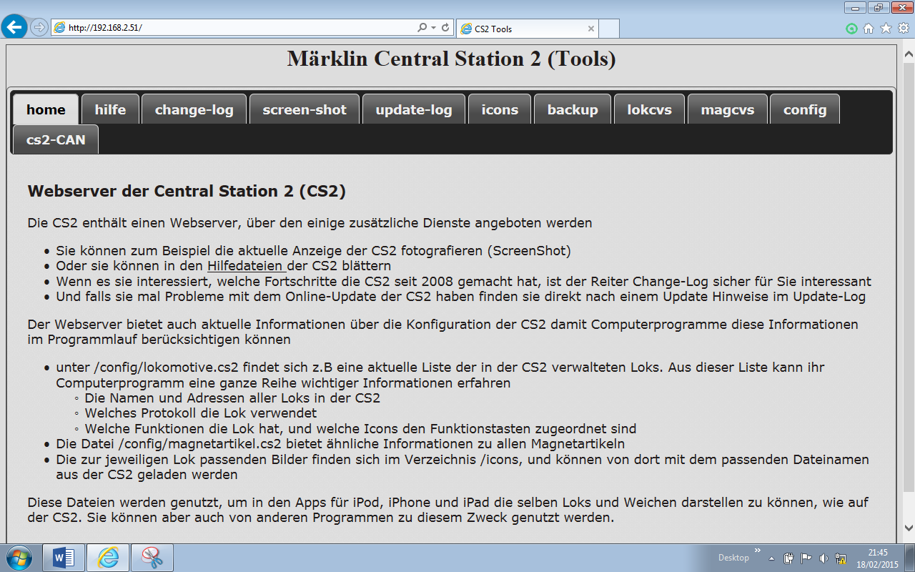Screen dimensions: 915x572
Task: Click the browser back arrow button
Action: pyautogui.click(x=15, y=27)
